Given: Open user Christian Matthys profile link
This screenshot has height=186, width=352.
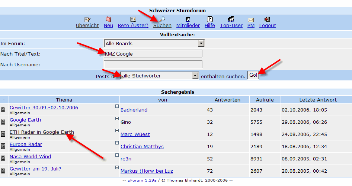Looking at the screenshot, I should 142,146.
